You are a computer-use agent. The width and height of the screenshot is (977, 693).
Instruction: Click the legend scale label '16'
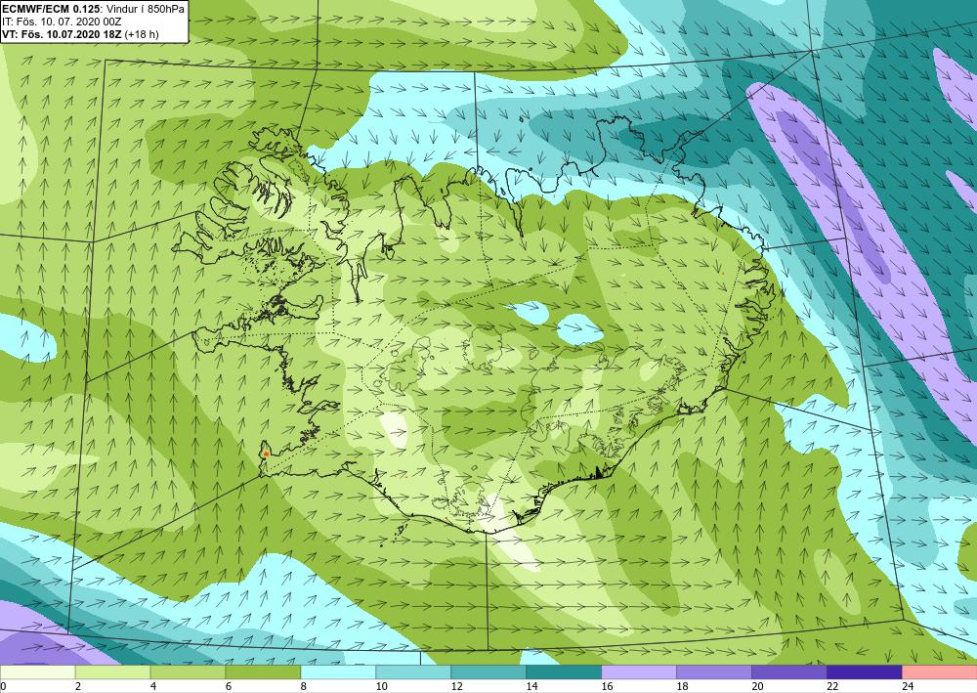pyautogui.click(x=607, y=686)
